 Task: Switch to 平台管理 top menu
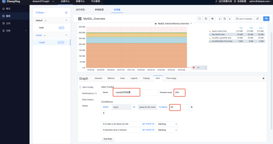click(95, 2)
